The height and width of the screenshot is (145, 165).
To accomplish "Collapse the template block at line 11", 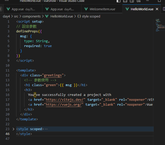I will tap(13, 70).
